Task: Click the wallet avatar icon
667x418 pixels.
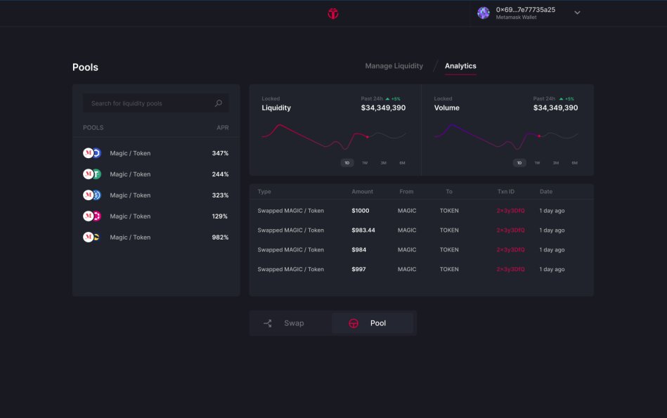Action: click(x=484, y=13)
